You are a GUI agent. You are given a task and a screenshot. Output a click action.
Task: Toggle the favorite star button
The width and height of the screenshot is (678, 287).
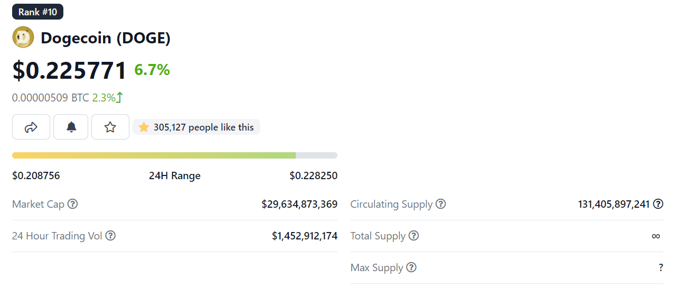(110, 127)
